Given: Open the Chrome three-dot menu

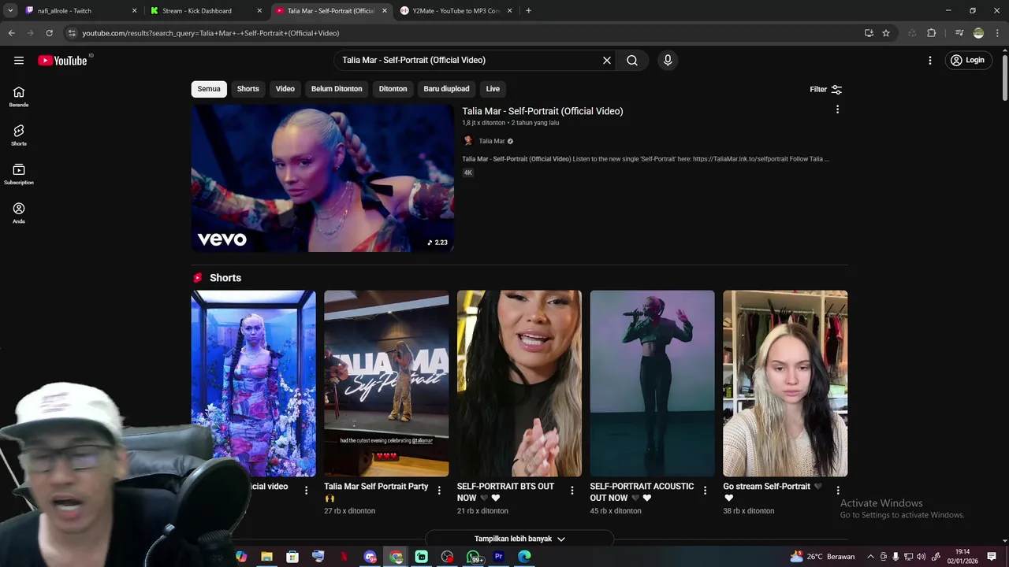Looking at the screenshot, I should [997, 33].
